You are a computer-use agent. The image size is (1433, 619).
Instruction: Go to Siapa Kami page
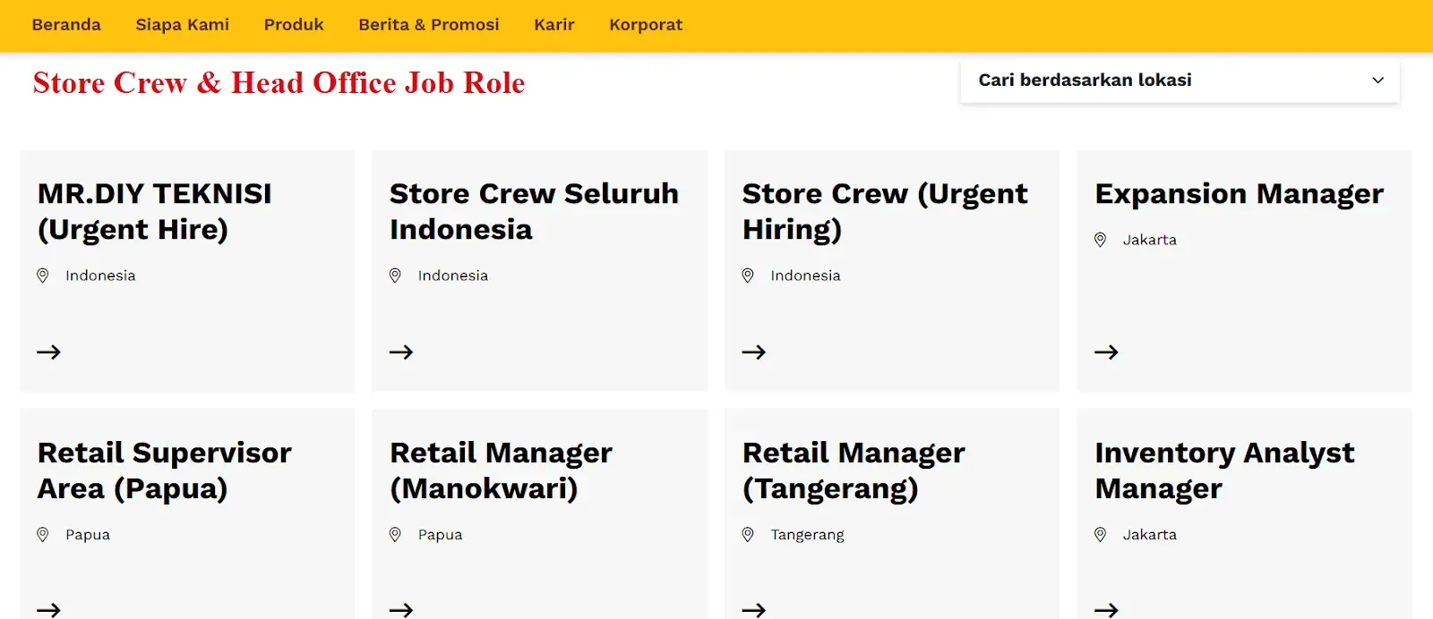pyautogui.click(x=182, y=25)
